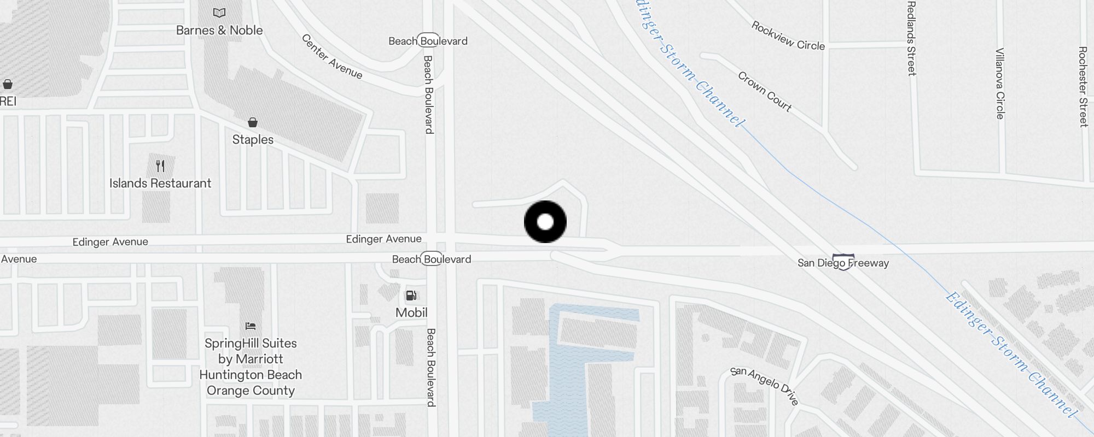Click the Center Avenue street label
The image size is (1094, 437).
point(332,57)
